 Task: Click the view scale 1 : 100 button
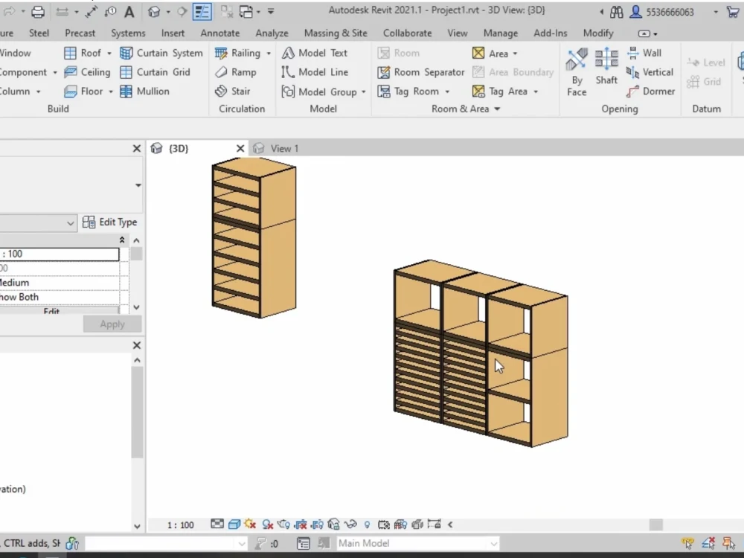pos(180,525)
